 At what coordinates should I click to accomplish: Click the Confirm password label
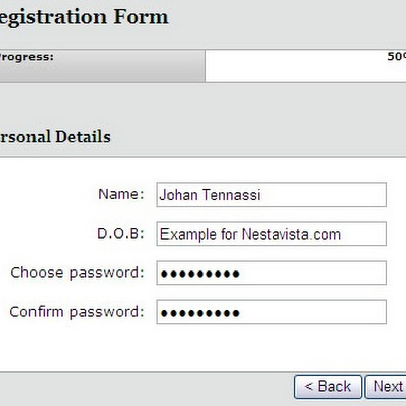(x=77, y=312)
